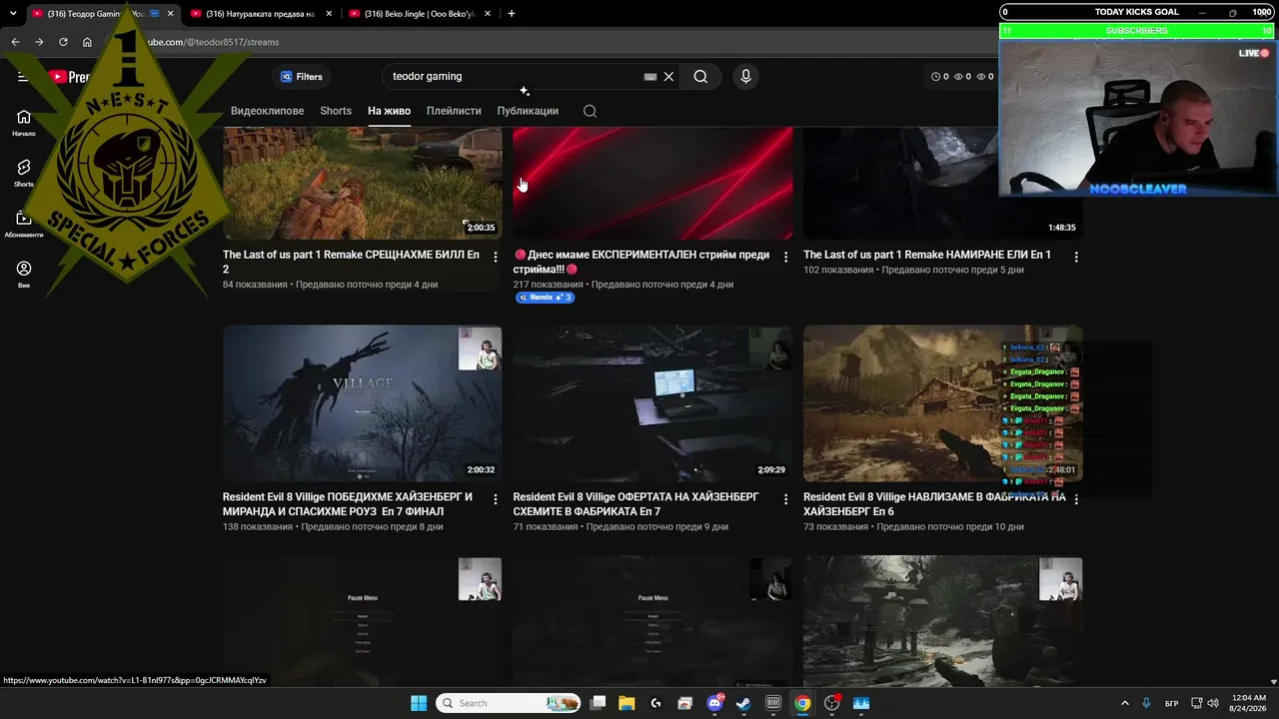Open the Filters button
This screenshot has width=1279, height=719.
point(302,77)
